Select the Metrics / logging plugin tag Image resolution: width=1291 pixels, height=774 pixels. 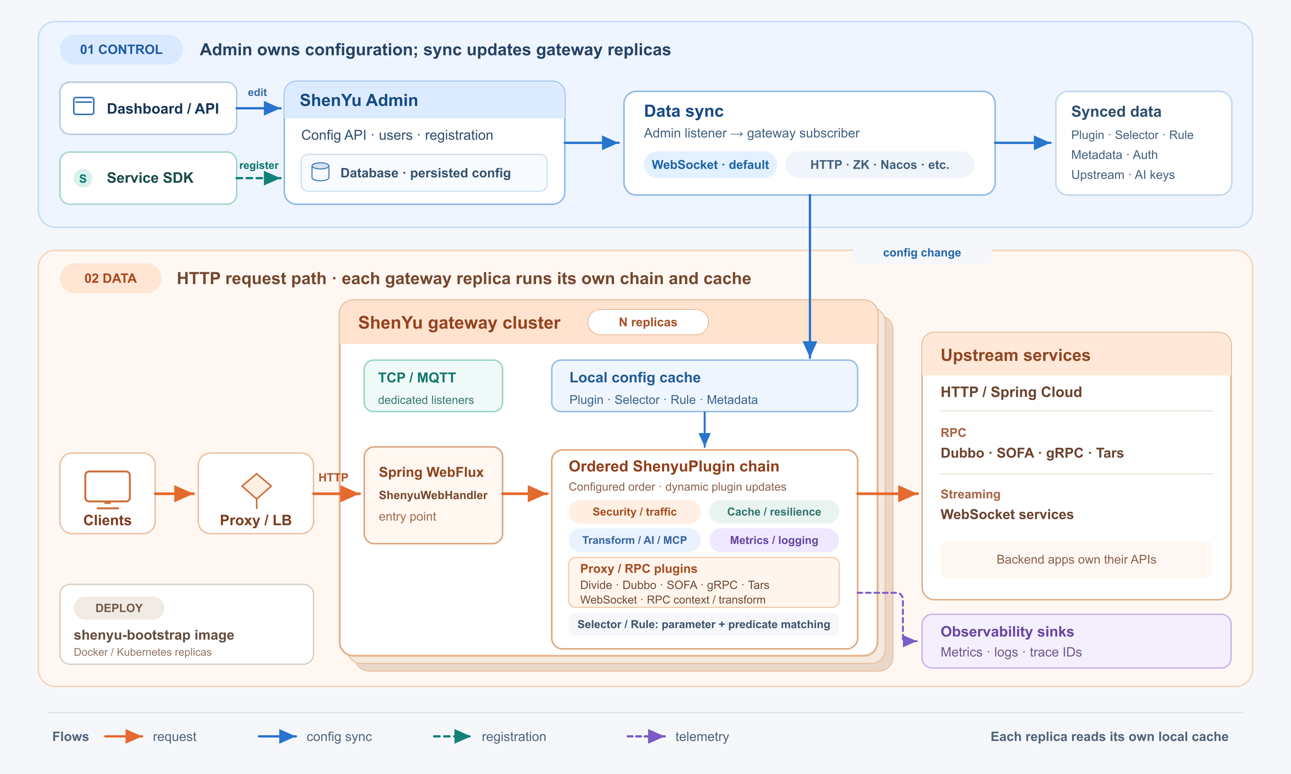pyautogui.click(x=774, y=540)
